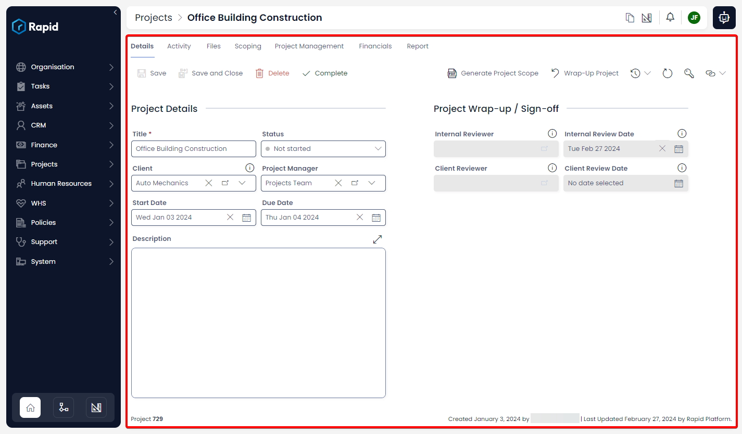The height and width of the screenshot is (434, 742).
Task: Open the Report tab
Action: coord(418,46)
